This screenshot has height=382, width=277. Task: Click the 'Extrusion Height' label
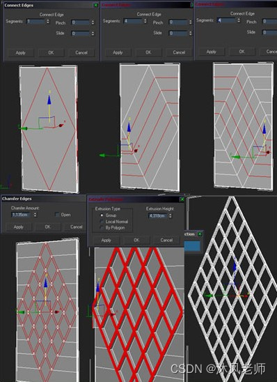point(160,209)
